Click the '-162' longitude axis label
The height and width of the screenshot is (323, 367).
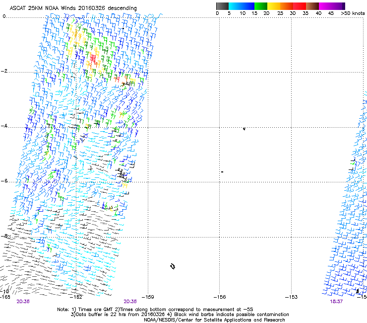pos(76,297)
